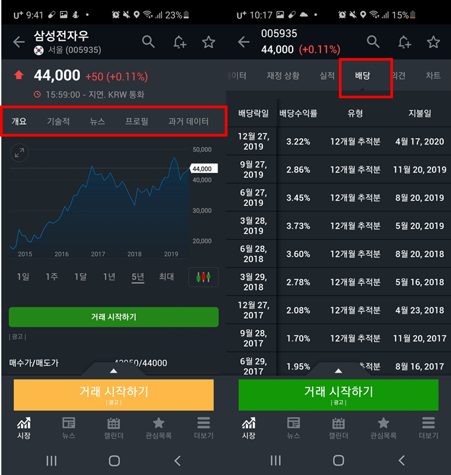Open search icon on right screen
This screenshot has height=475, width=451.
[x=373, y=42]
